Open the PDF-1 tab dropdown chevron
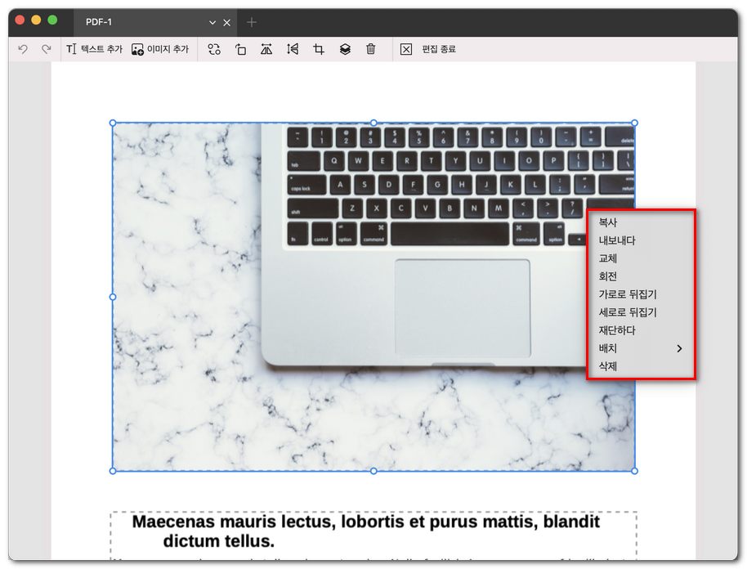Viewport: 747px width, 569px height. coord(212,22)
